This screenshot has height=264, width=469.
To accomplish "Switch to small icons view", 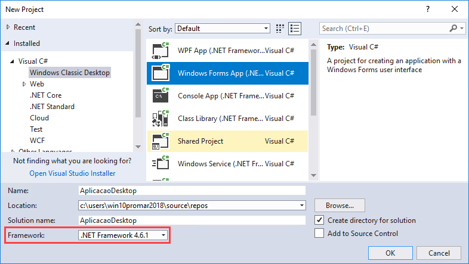I will tap(280, 29).
